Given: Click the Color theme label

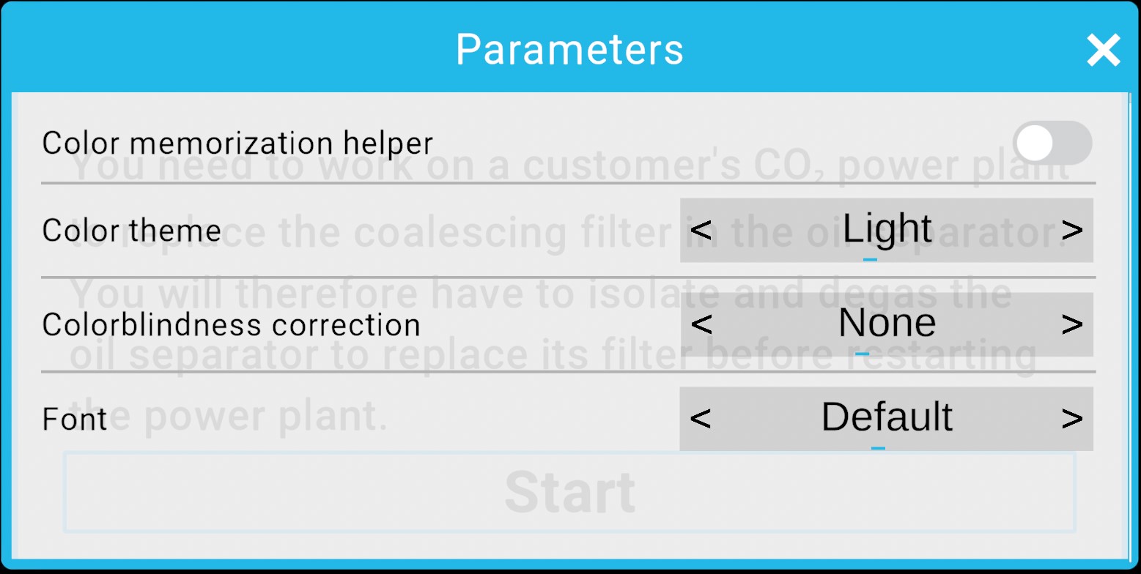Looking at the screenshot, I should 130,230.
